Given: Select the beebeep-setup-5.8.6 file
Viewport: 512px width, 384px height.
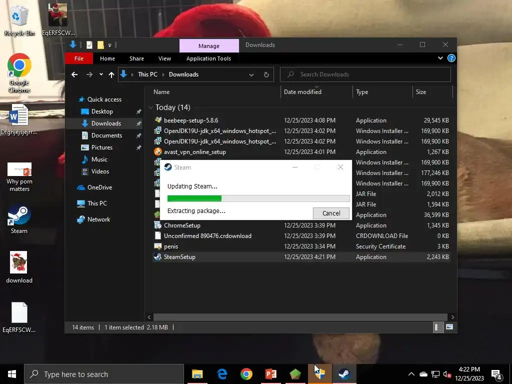Looking at the screenshot, I should tap(301, 120).
